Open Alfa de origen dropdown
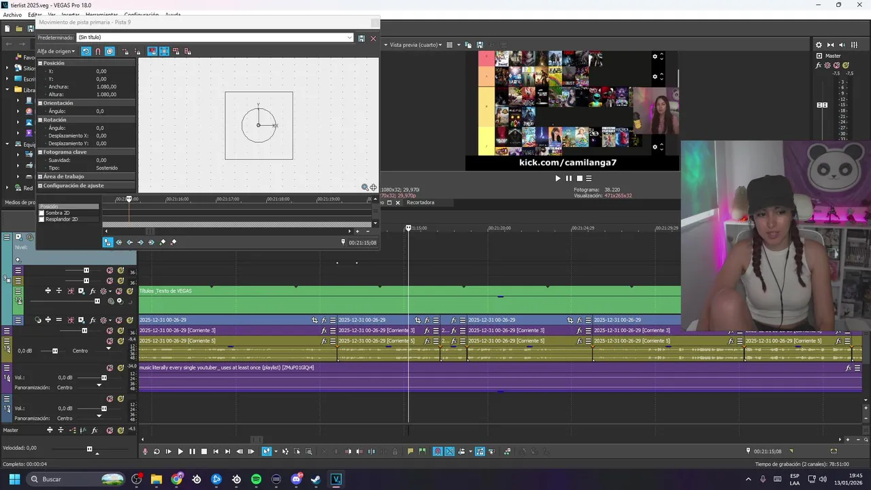Image resolution: width=871 pixels, height=490 pixels. tap(56, 51)
